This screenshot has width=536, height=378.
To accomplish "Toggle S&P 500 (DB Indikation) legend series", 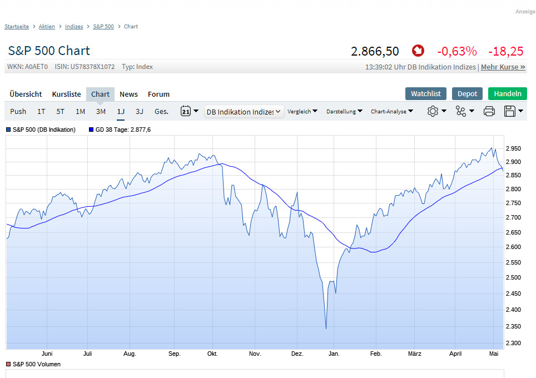I will coord(41,130).
